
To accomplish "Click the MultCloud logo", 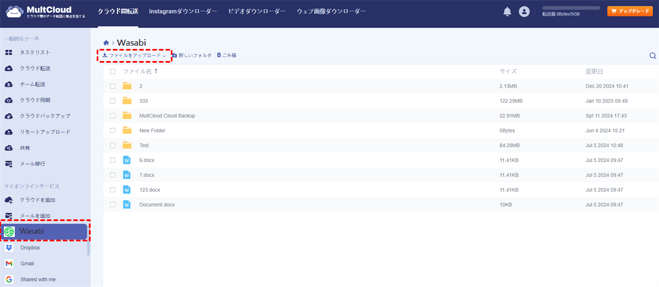I will coord(46,12).
